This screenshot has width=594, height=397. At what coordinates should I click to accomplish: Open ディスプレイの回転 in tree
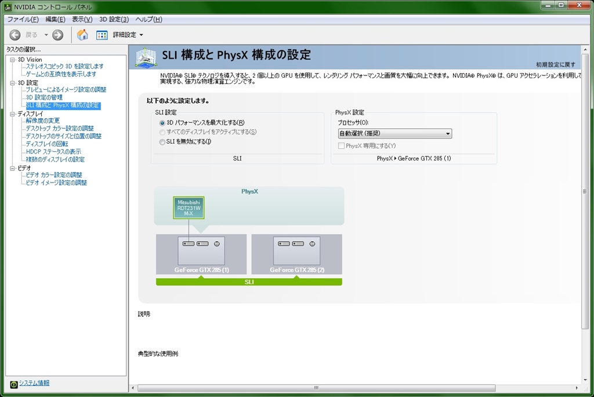click(x=46, y=144)
